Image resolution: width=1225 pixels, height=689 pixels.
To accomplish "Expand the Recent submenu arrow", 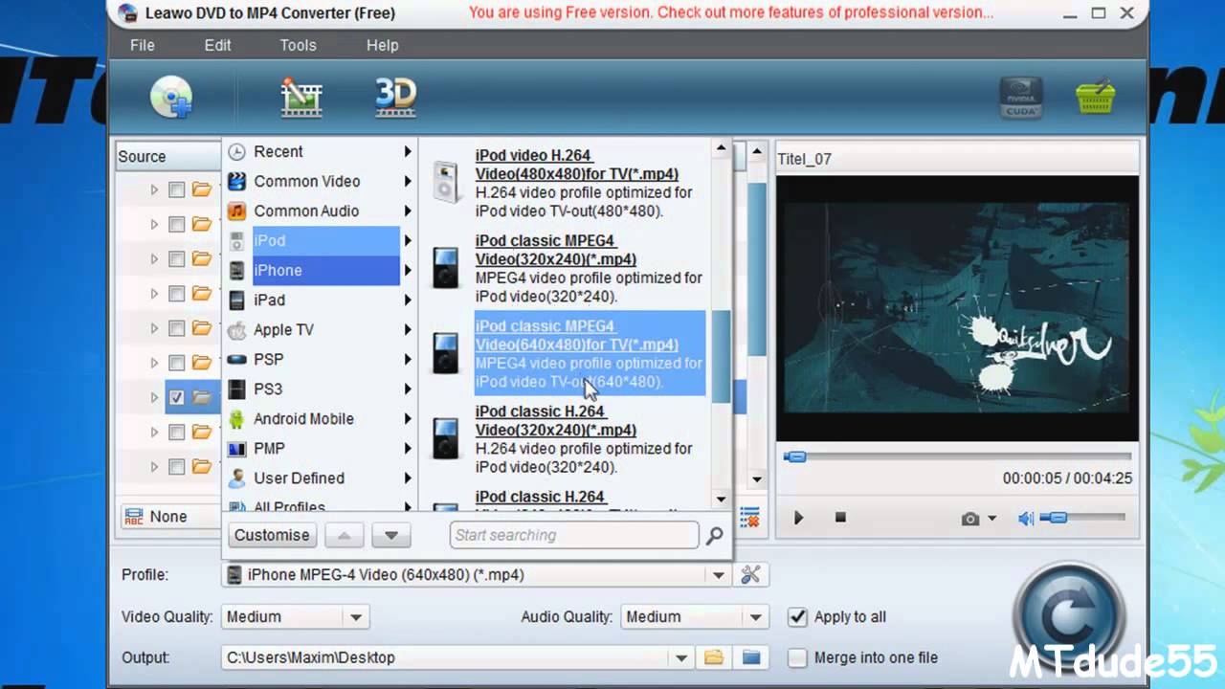I will (407, 151).
